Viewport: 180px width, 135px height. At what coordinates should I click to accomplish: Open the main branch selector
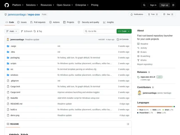(12, 31)
